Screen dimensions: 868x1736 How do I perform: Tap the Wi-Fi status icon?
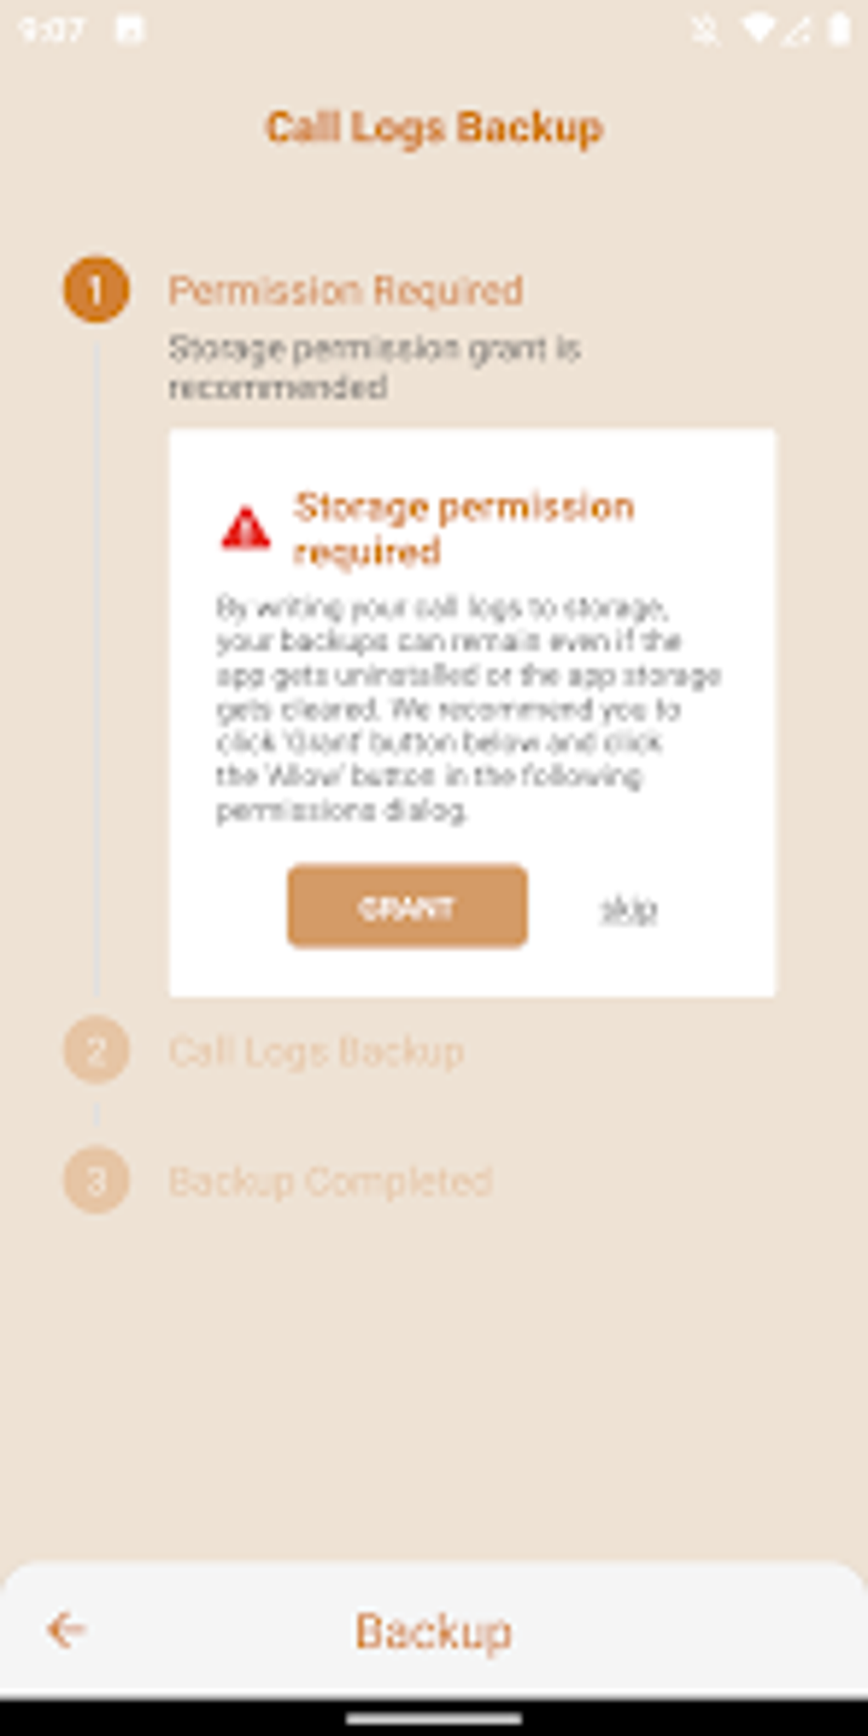(x=757, y=30)
